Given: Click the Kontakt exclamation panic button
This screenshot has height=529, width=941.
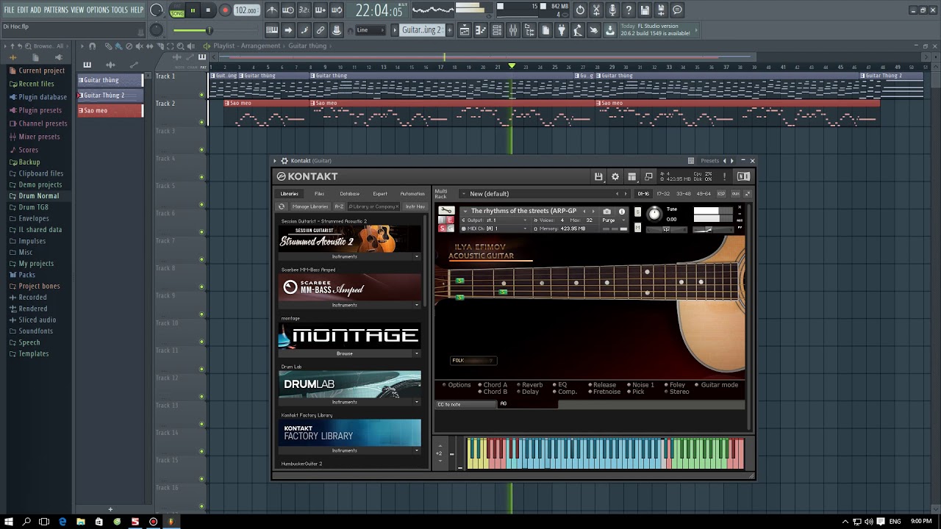Looking at the screenshot, I should coord(724,176).
